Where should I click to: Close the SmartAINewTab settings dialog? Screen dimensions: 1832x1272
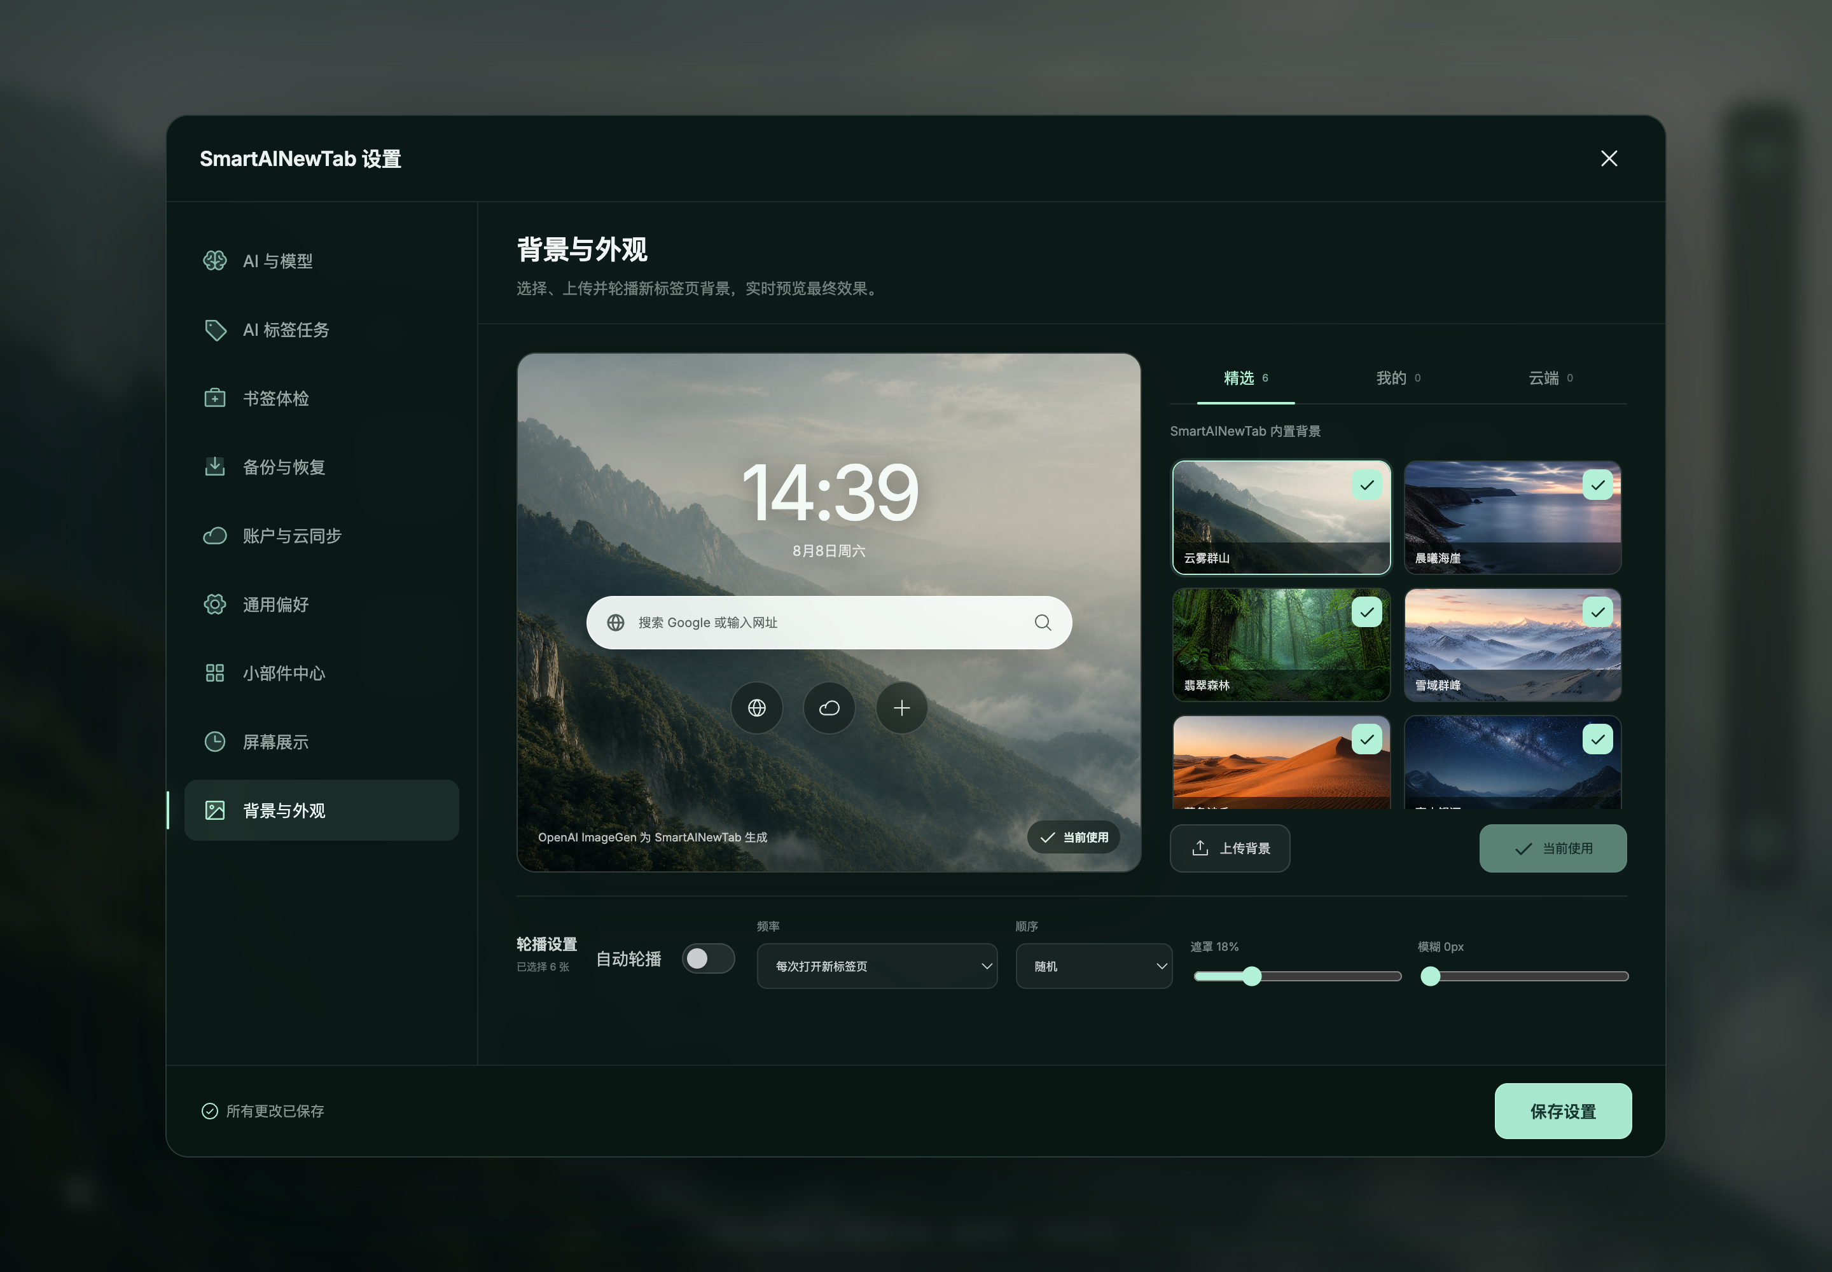1609,158
